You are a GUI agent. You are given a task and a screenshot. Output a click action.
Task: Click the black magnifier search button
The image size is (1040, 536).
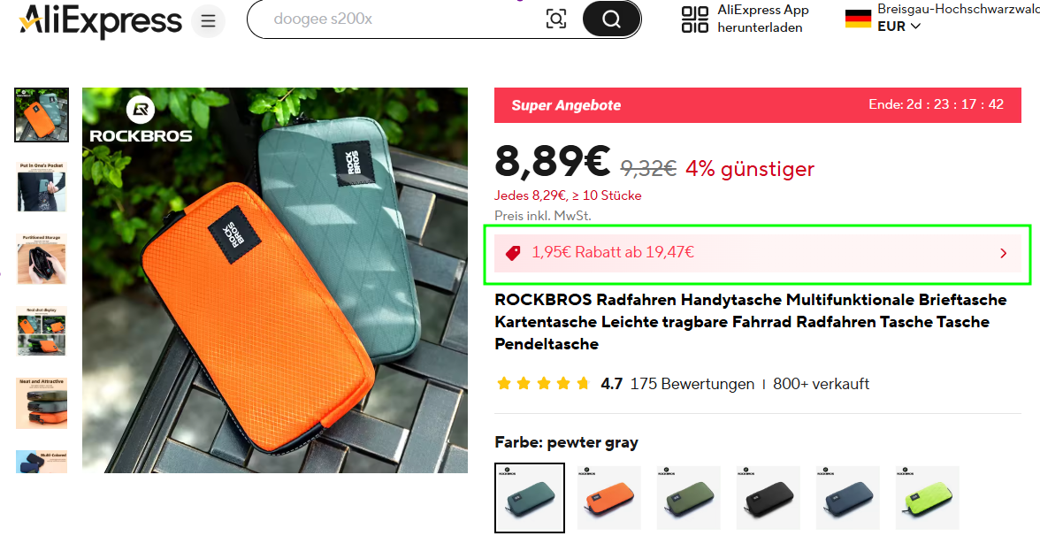[612, 19]
